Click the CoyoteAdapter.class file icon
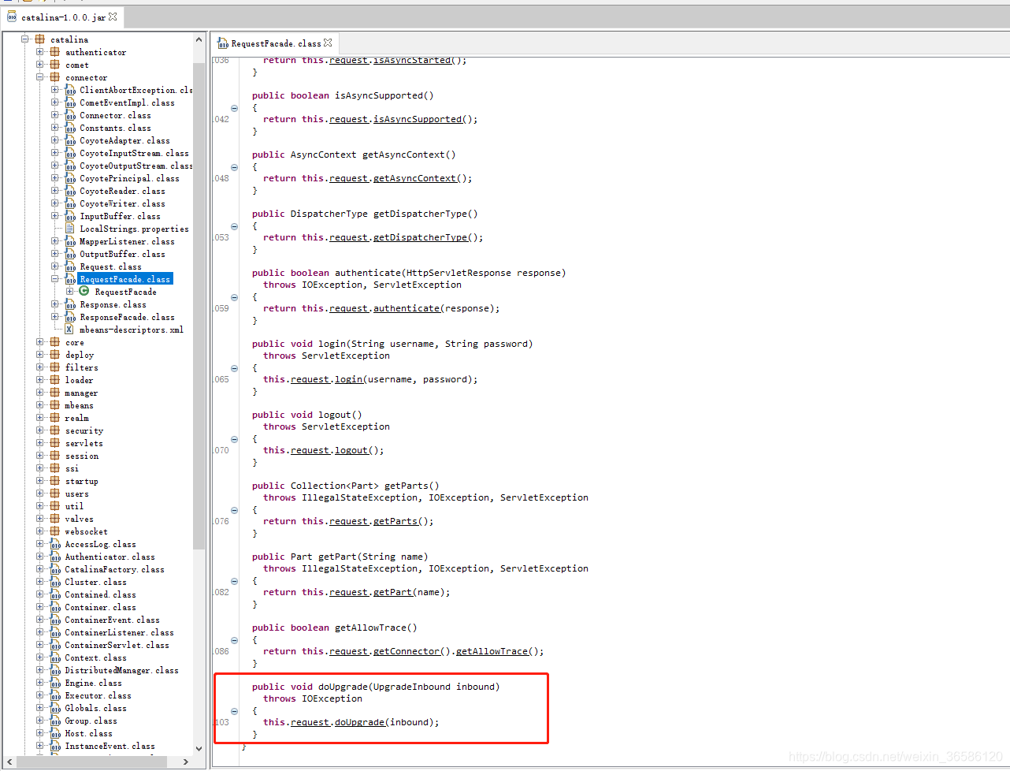 70,140
